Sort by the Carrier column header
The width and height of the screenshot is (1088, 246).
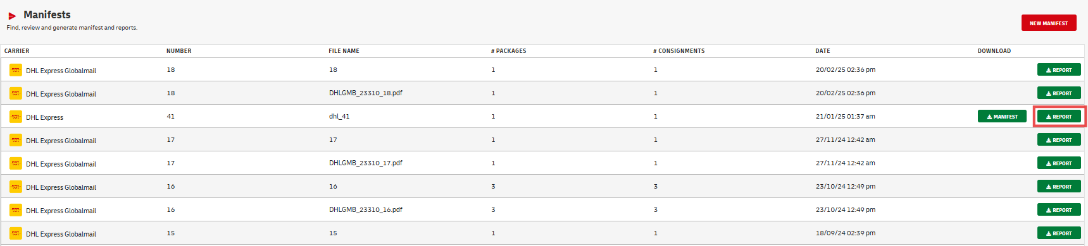[17, 51]
